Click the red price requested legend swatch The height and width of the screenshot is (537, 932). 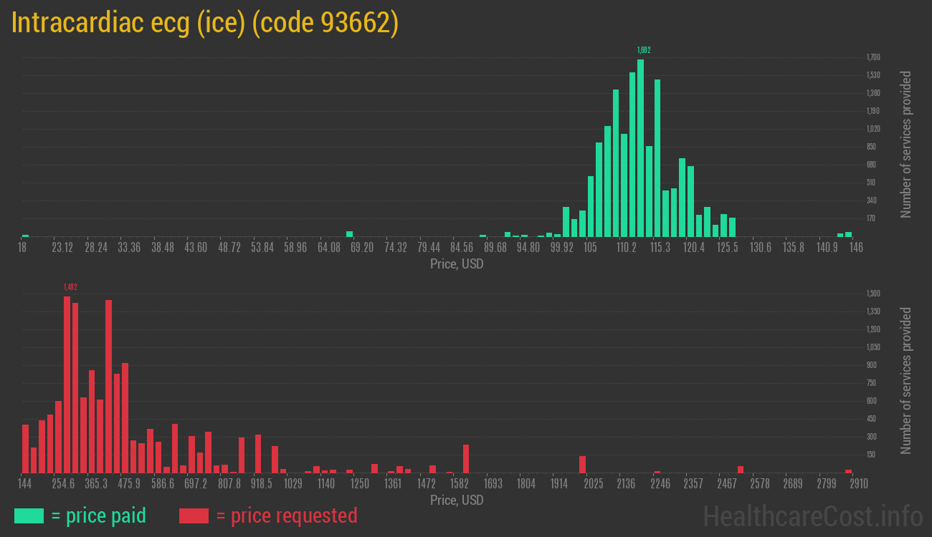tap(194, 516)
